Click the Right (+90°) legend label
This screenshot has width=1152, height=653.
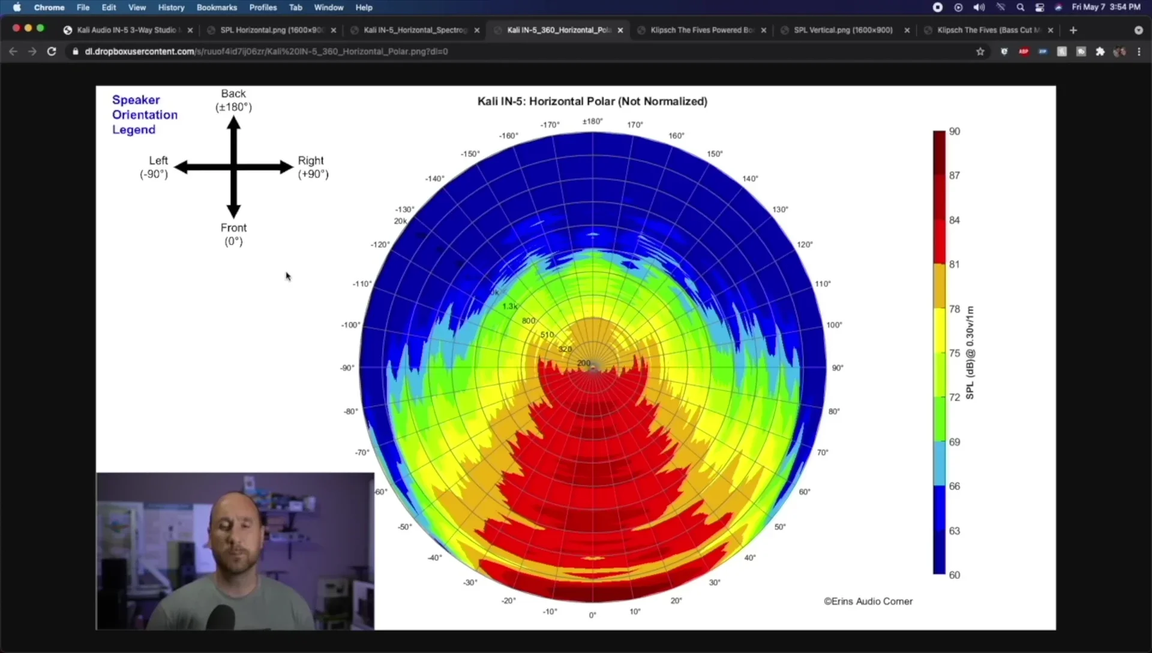click(x=313, y=167)
